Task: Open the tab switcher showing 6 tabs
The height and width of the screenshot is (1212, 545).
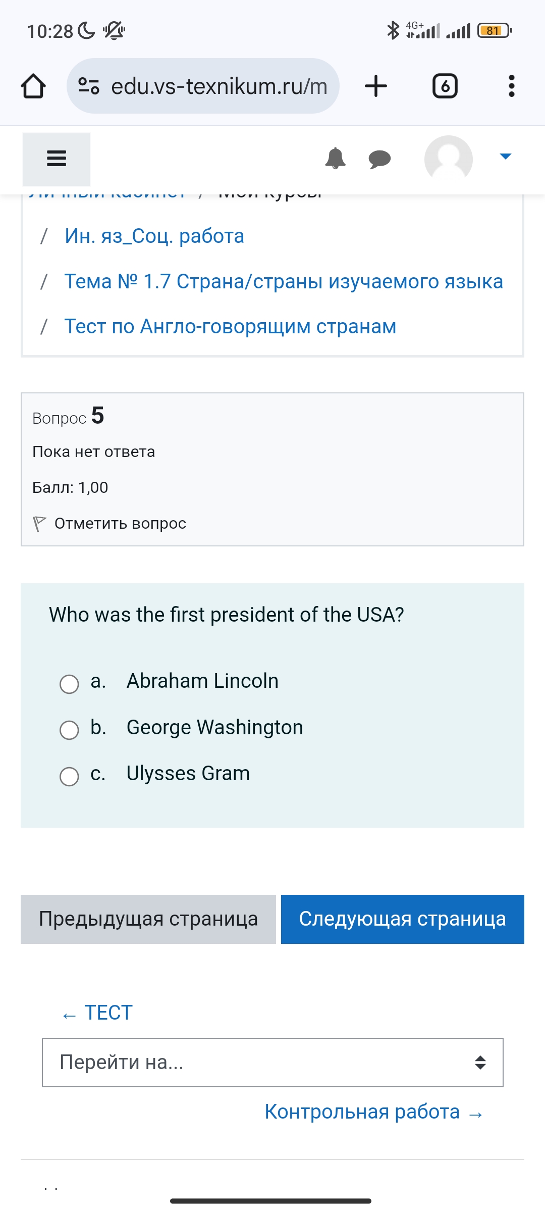Action: pyautogui.click(x=445, y=86)
